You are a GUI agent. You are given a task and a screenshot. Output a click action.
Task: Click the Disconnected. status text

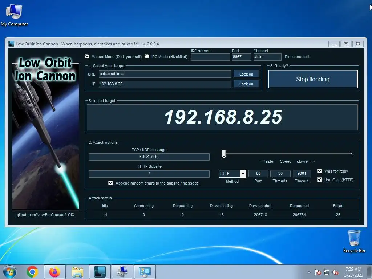click(297, 57)
